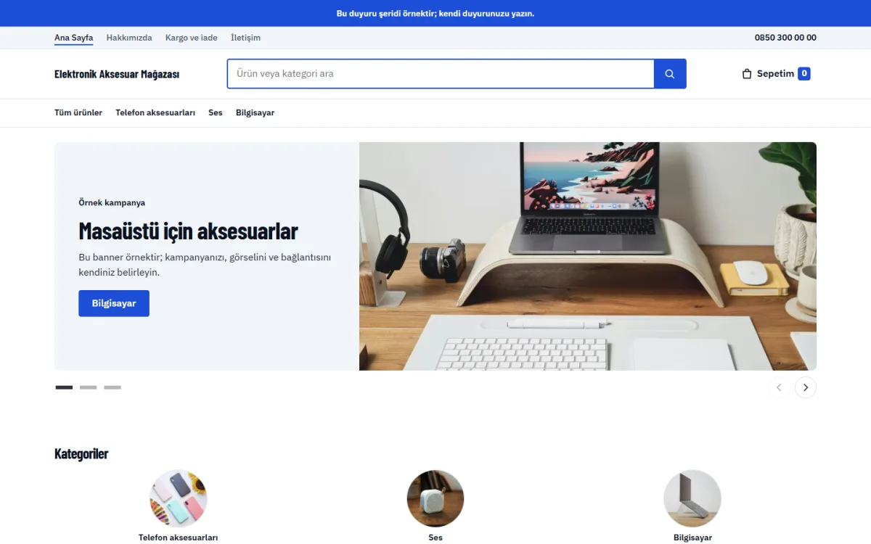871x544 pixels.
Task: Click the blue Bilgisayar banner button
Action: 114,303
